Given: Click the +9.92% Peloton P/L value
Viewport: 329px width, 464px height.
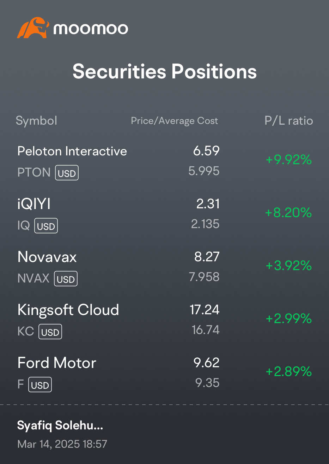Looking at the screenshot, I should coord(289,160).
